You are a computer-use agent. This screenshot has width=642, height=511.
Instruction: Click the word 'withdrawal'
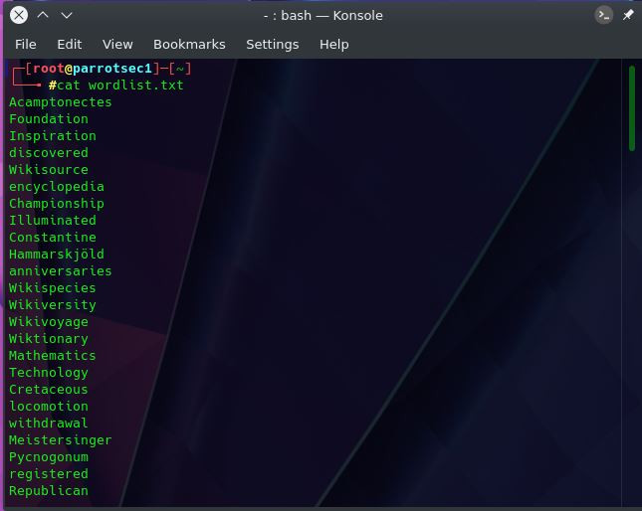point(49,424)
